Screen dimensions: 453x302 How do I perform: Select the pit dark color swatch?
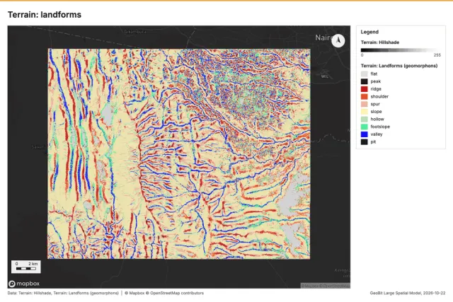coord(365,141)
